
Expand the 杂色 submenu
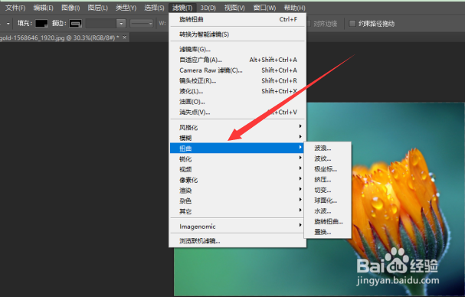(x=237, y=201)
